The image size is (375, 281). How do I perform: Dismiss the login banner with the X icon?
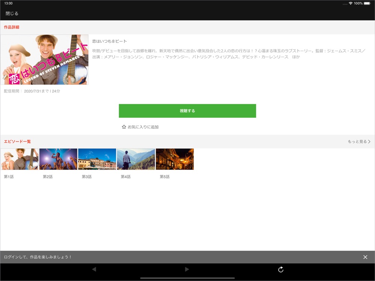click(x=365, y=257)
